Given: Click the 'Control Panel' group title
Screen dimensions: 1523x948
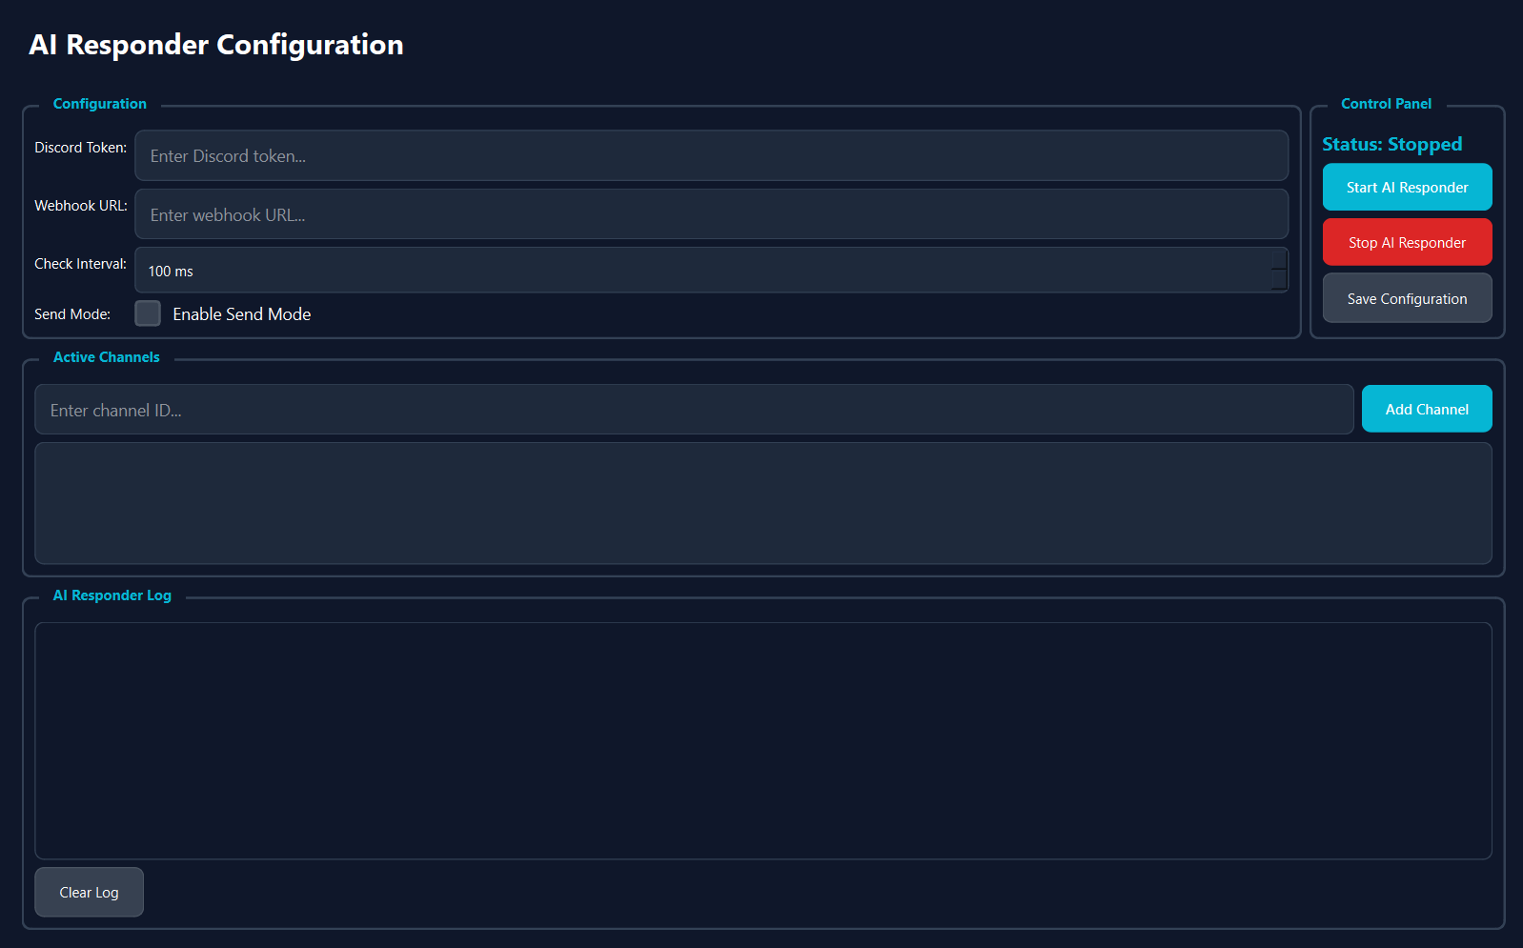Looking at the screenshot, I should pyautogui.click(x=1386, y=104).
